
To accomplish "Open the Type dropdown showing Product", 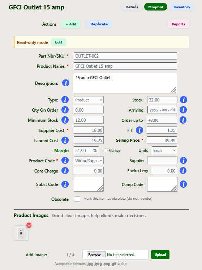I will (89, 100).
